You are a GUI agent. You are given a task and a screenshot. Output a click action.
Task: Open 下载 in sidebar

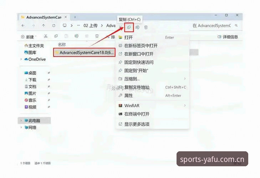[30, 80]
